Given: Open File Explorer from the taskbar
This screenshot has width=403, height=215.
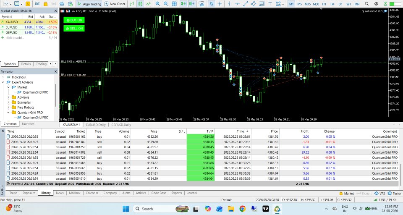Looking at the screenshot, I should pos(231,209).
